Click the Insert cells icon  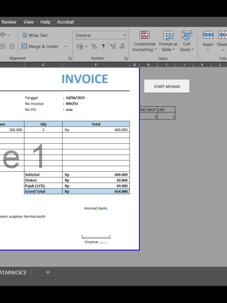pos(208,35)
